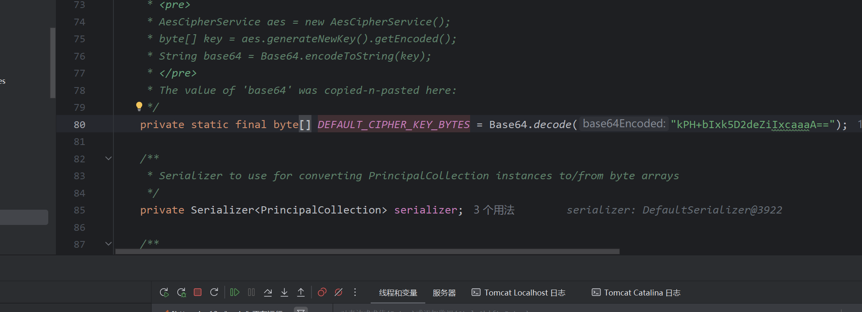862x312 pixels.
Task: Switch to the 线程和变量 tab
Action: tap(398, 293)
